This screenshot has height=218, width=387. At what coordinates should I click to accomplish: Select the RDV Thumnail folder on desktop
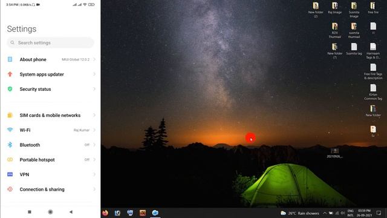pyautogui.click(x=334, y=30)
